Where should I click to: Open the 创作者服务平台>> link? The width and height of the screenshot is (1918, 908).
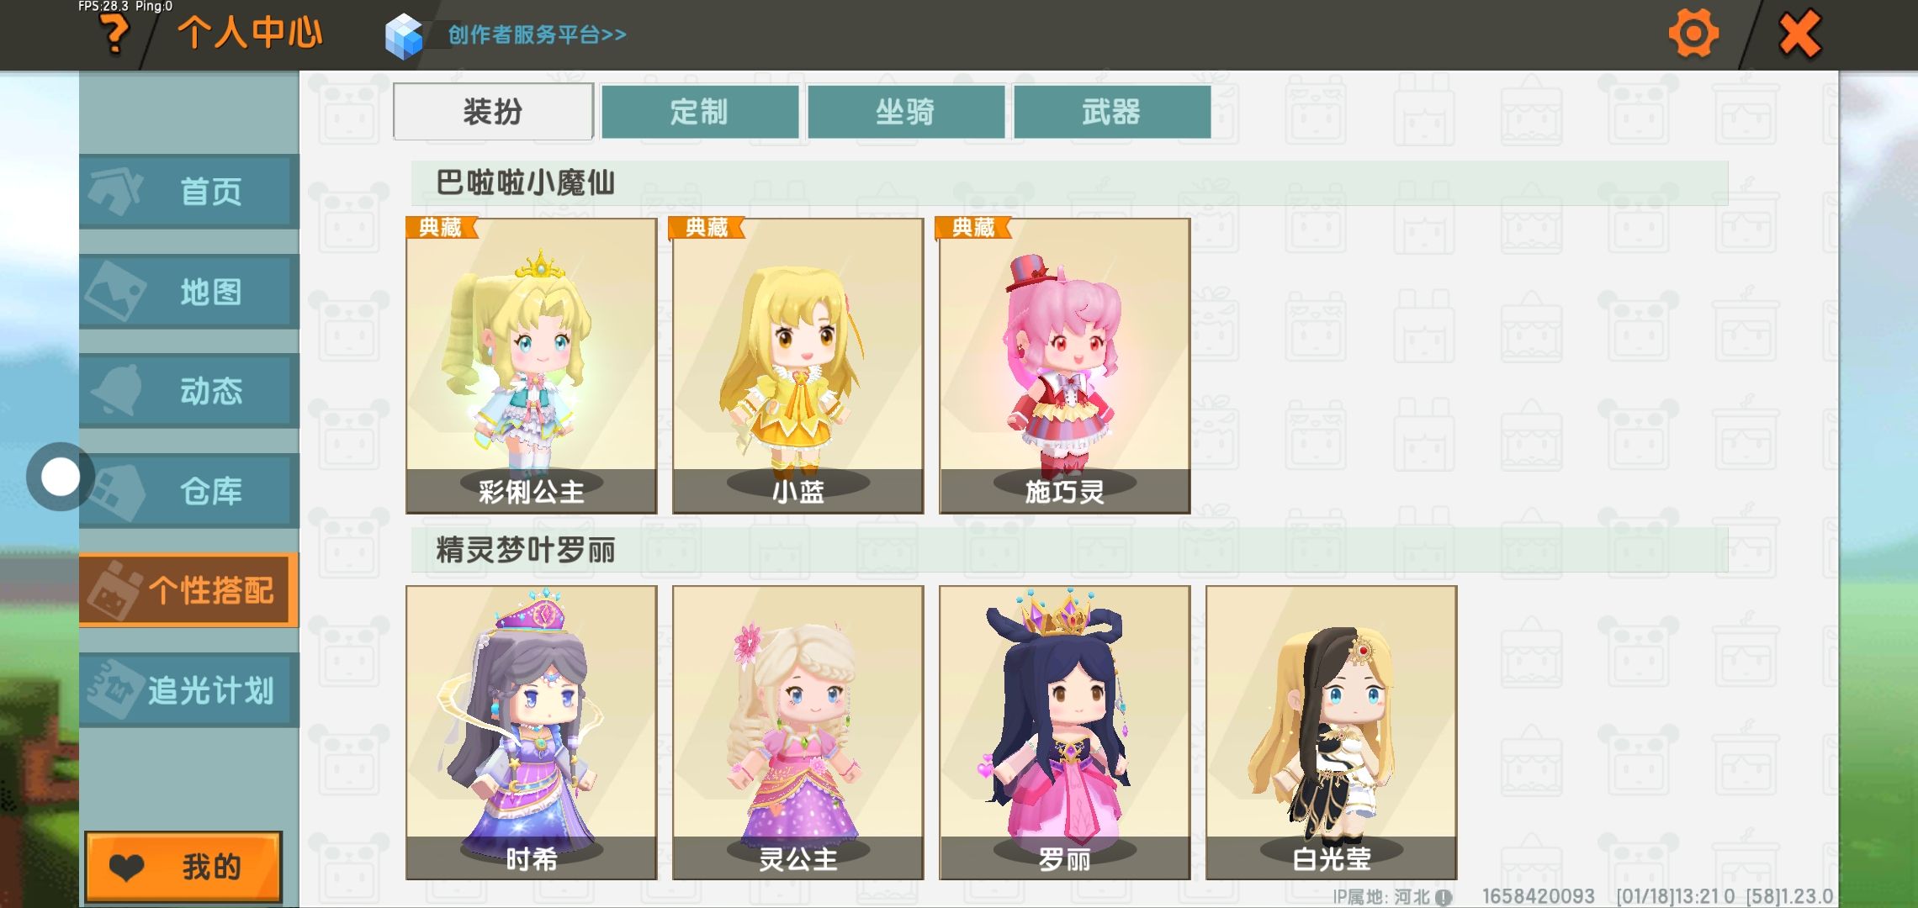click(x=537, y=34)
